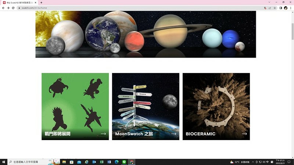Switch the 中 input method indicator
Viewport: 294px width, 165px height.
(x=268, y=162)
